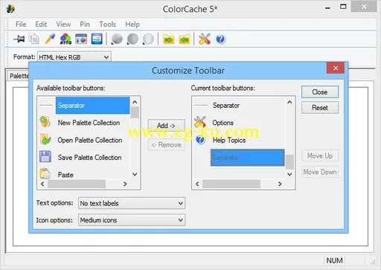Click the Options tools icon in current list
Viewport: 381px width, 270px height.
(200, 122)
